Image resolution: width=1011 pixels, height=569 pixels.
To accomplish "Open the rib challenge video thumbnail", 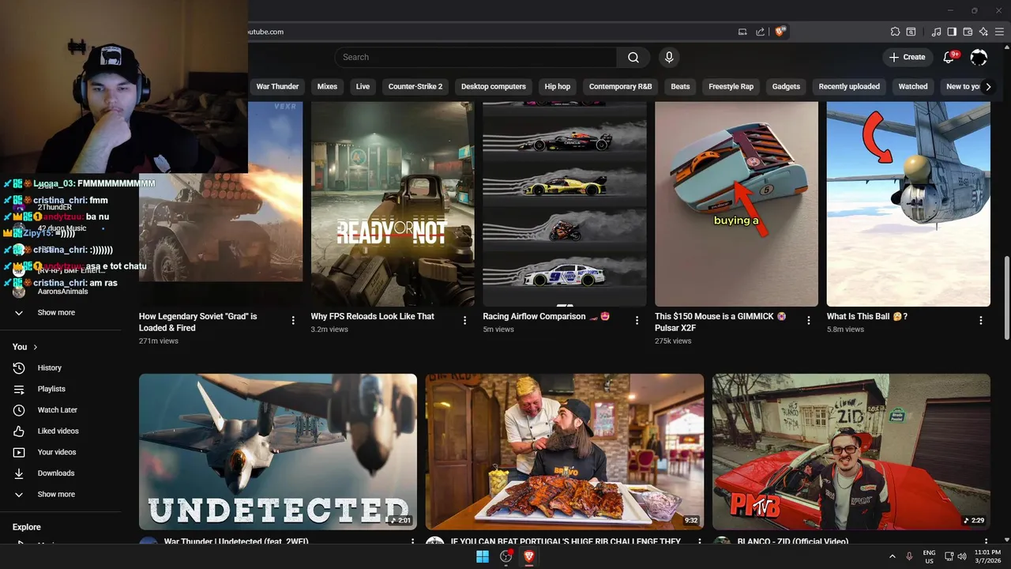I will click(565, 451).
